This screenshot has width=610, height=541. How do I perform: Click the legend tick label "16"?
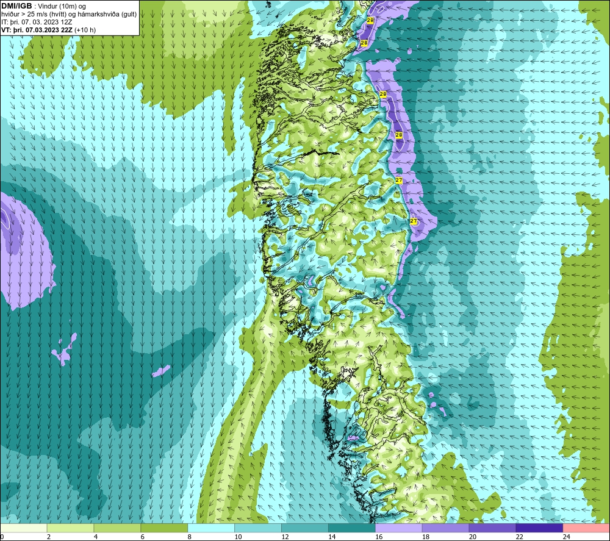tap(379, 537)
